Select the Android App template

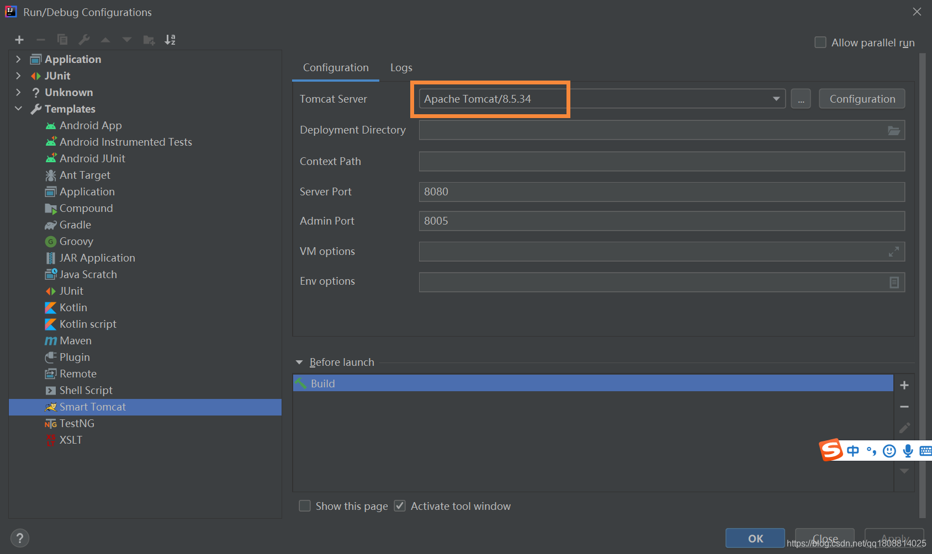(91, 125)
